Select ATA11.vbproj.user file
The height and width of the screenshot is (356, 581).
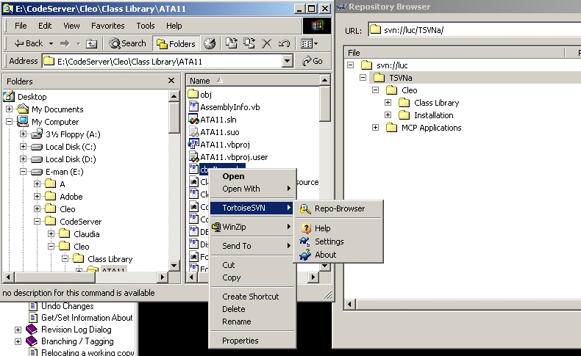pos(228,157)
